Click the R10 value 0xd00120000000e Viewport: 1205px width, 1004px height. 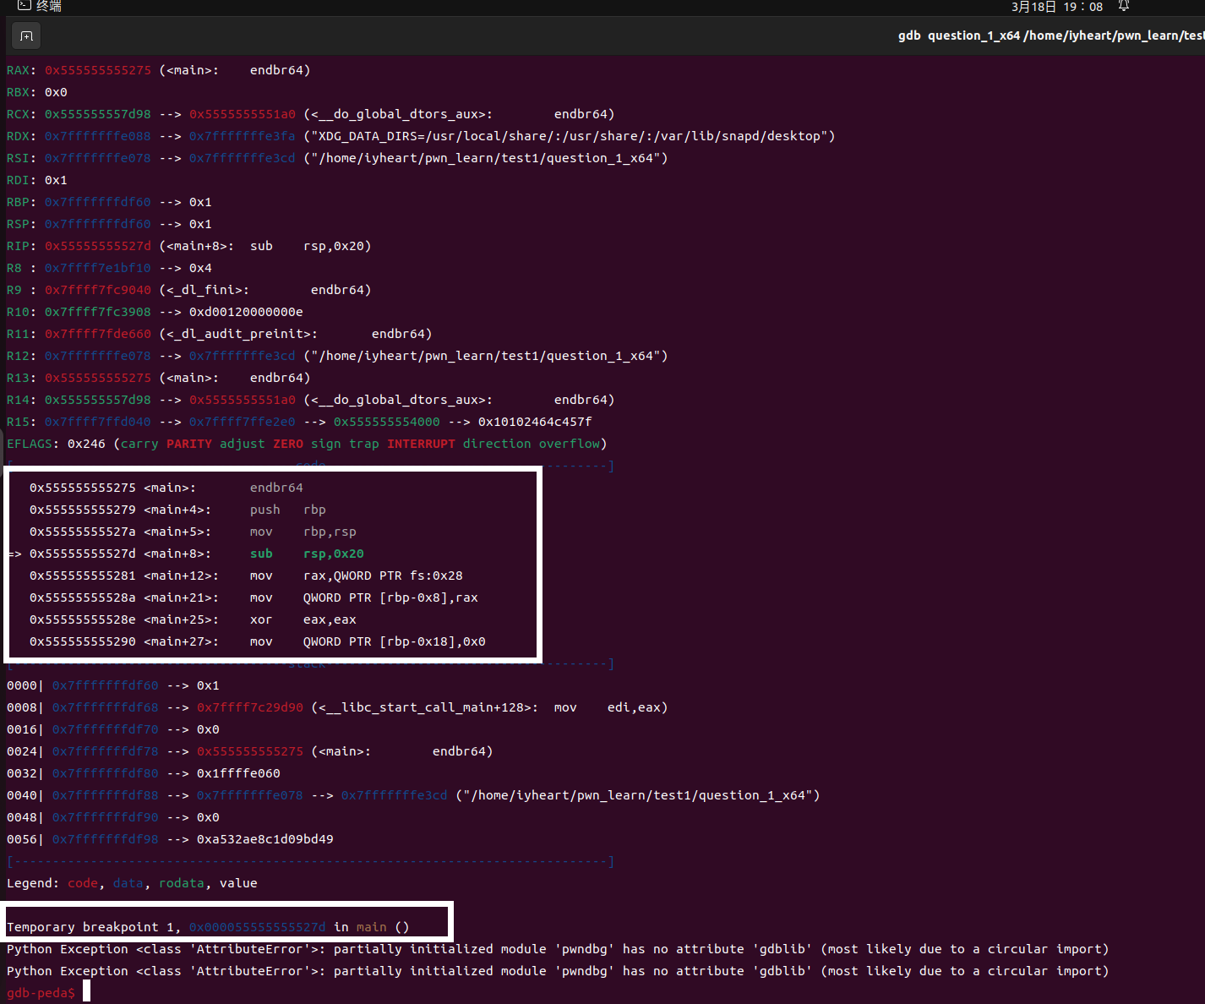(246, 312)
